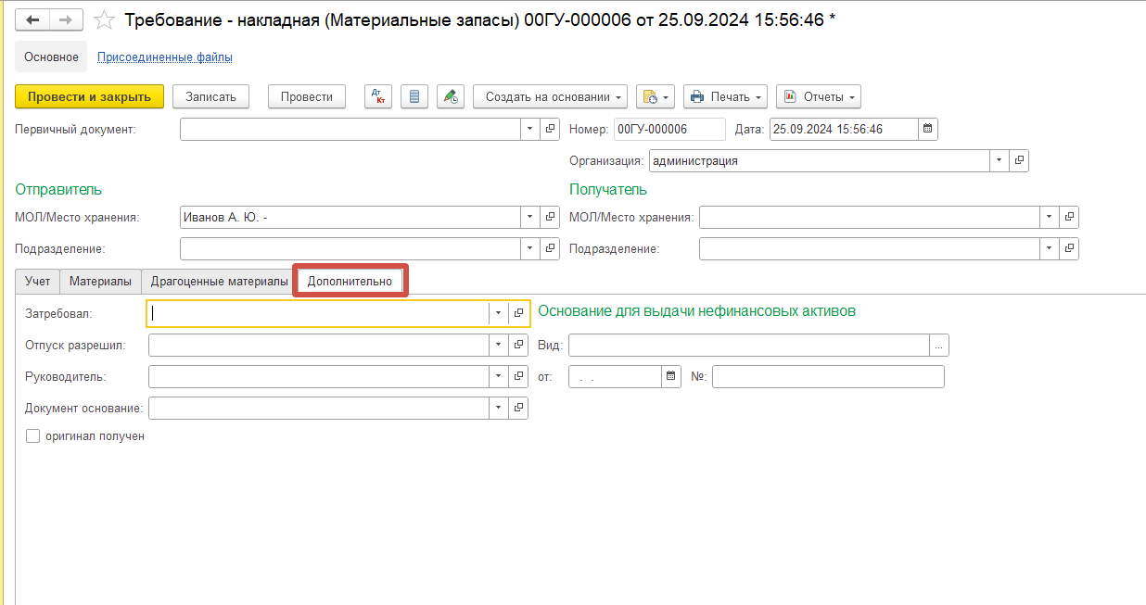Click into the Вид input field
The width and height of the screenshot is (1146, 605).
[749, 346]
